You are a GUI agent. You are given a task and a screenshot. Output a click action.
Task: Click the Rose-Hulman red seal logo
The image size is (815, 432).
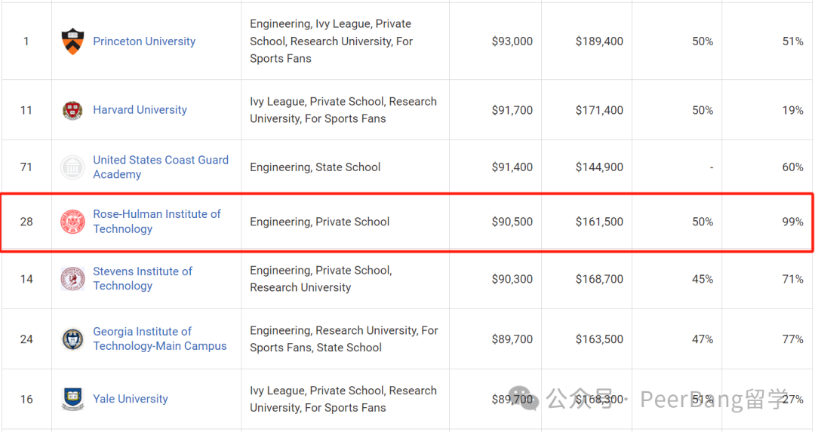tap(72, 222)
